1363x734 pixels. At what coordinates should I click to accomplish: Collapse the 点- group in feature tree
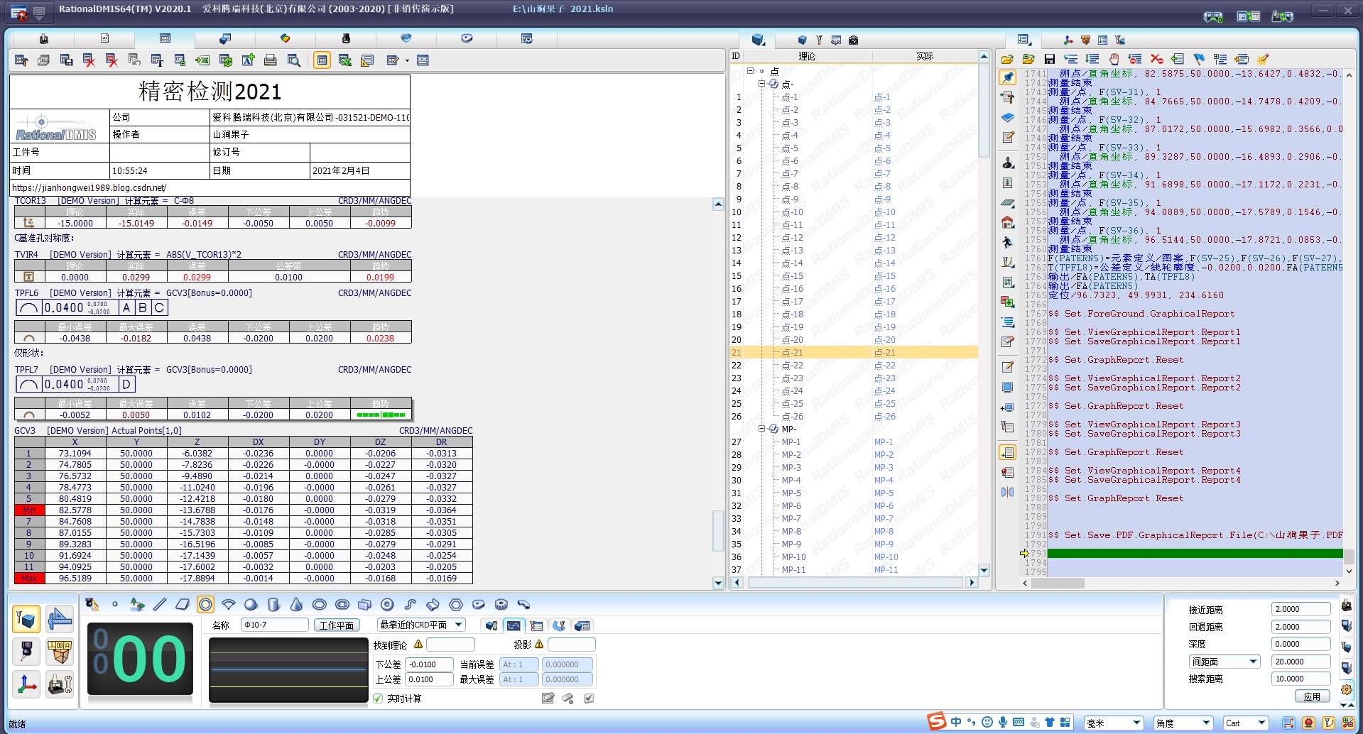[x=761, y=84]
